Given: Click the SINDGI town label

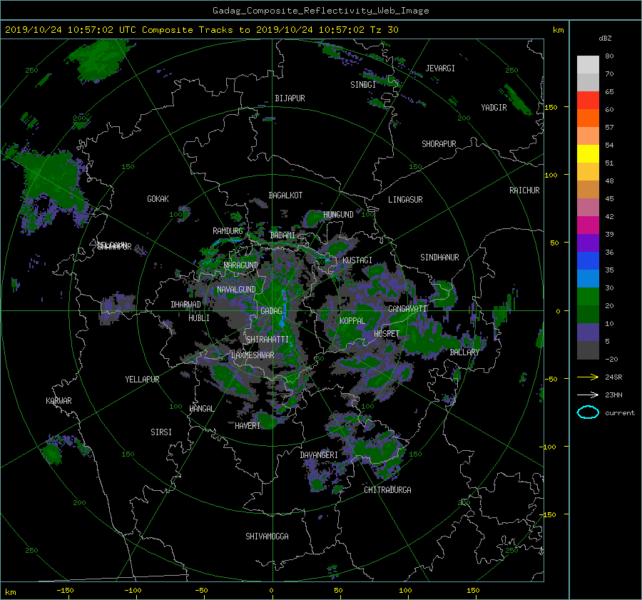Looking at the screenshot, I should tap(363, 84).
